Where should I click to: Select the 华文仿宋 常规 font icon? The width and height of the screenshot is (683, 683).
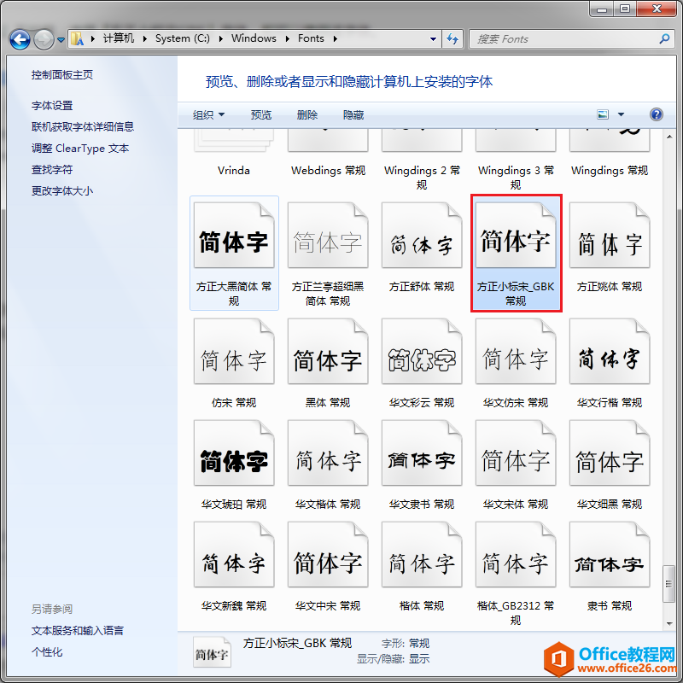(516, 351)
